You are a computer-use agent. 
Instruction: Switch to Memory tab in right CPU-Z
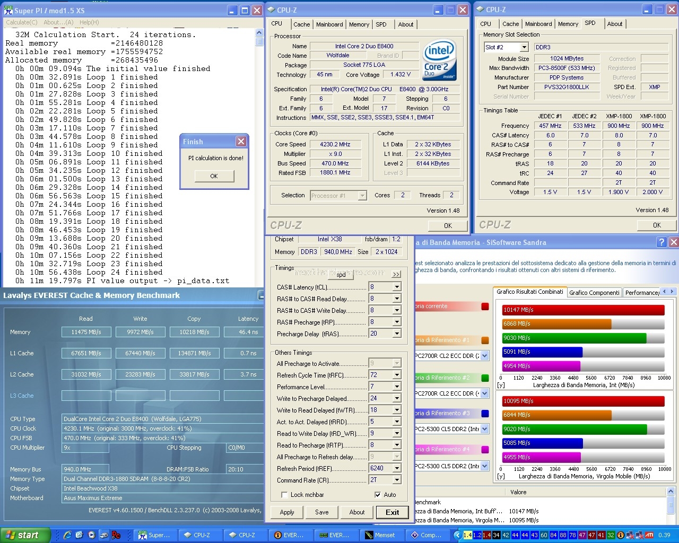pyautogui.click(x=568, y=24)
